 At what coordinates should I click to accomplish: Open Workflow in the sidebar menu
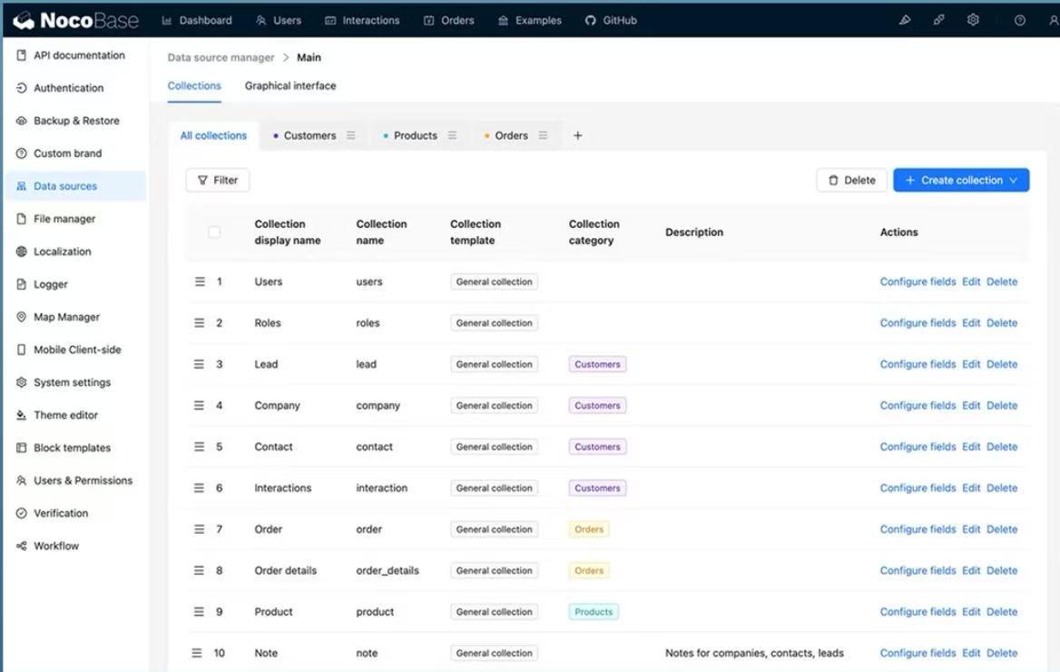tap(56, 546)
